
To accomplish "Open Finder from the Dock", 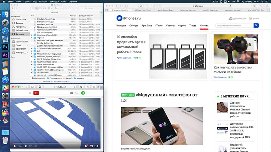I will tap(5, 15).
